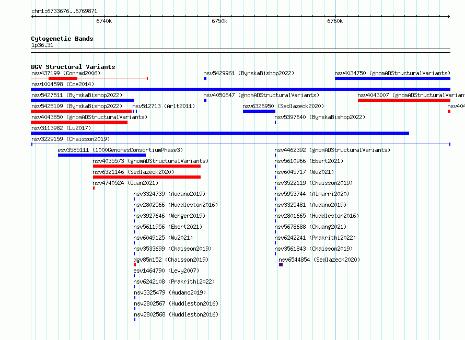
Task: Click nsv4043850 (gnomADStructuralVariants) red bar
Action: pos(79,122)
